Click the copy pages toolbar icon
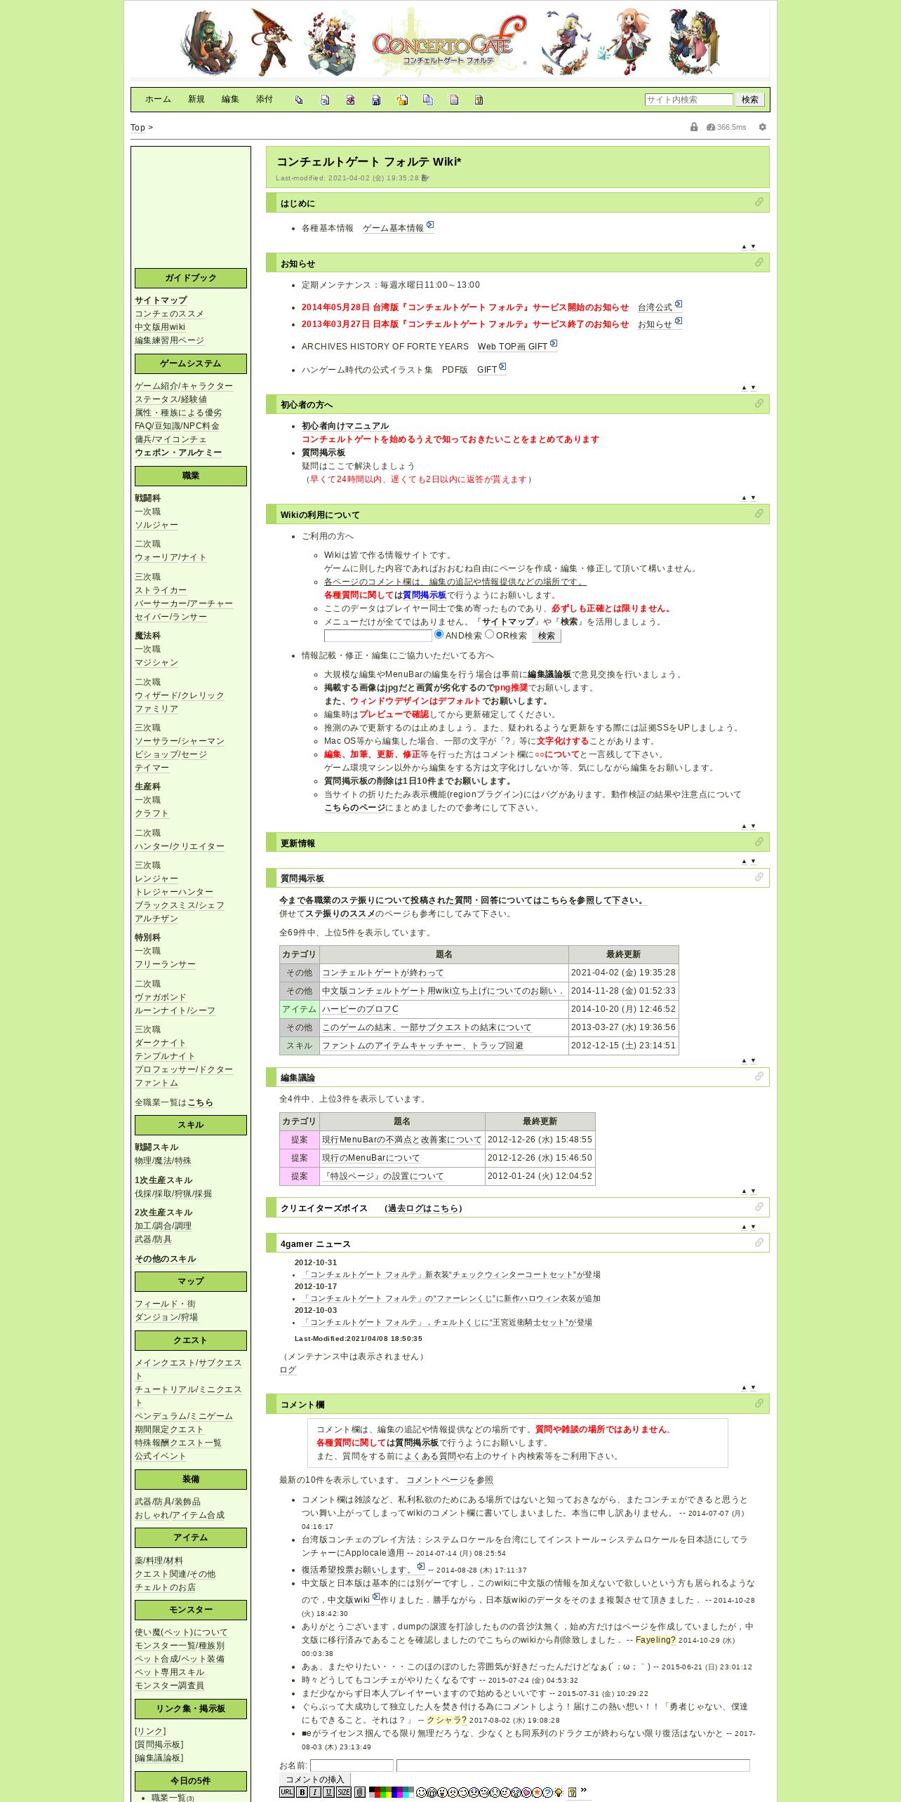 click(428, 100)
